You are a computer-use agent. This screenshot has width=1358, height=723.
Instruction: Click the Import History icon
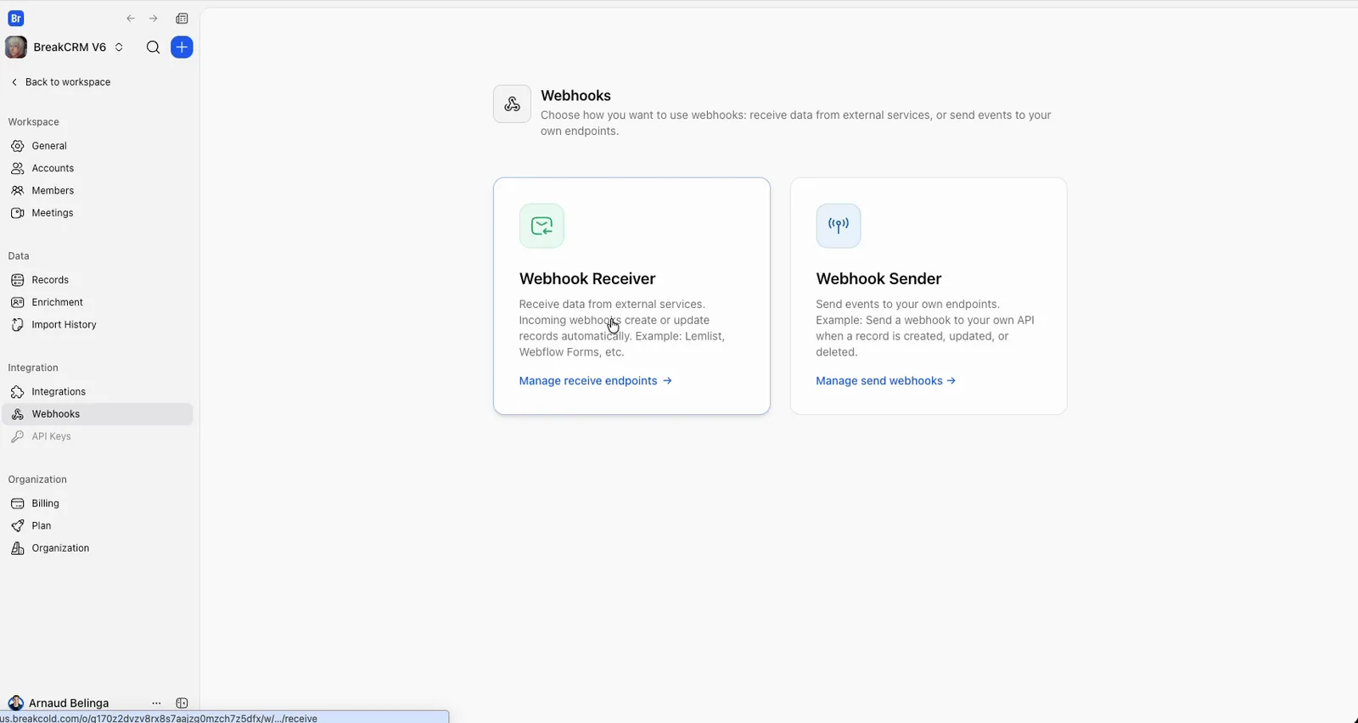pos(17,325)
